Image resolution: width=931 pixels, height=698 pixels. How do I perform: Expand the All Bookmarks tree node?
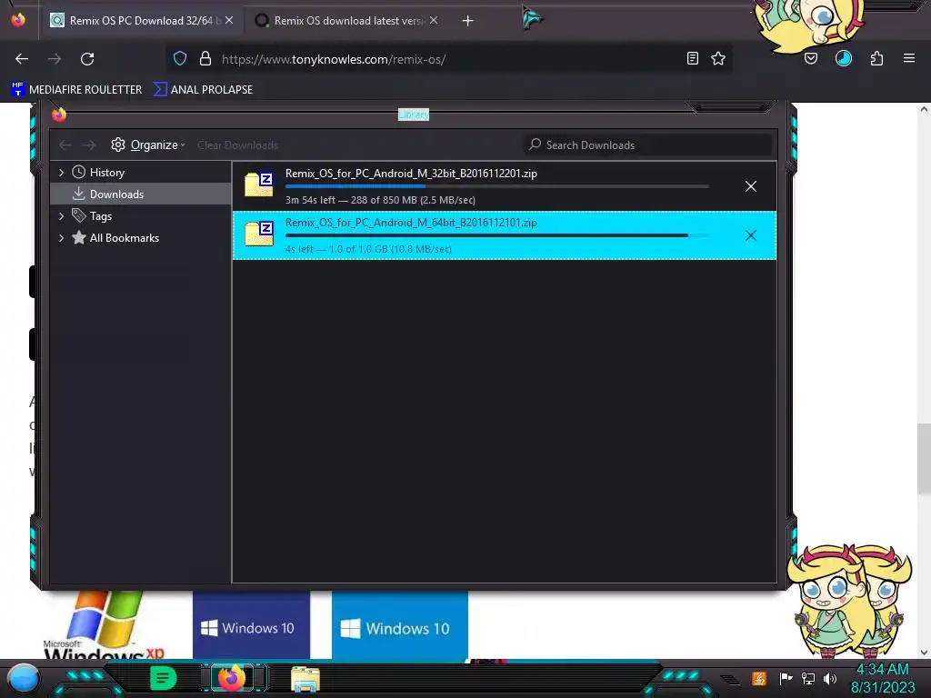coord(61,238)
